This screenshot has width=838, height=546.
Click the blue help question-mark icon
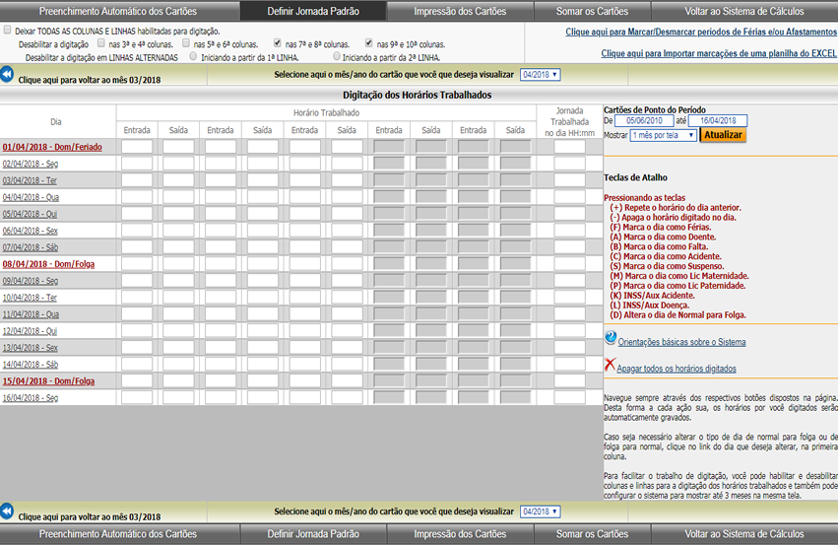[611, 338]
